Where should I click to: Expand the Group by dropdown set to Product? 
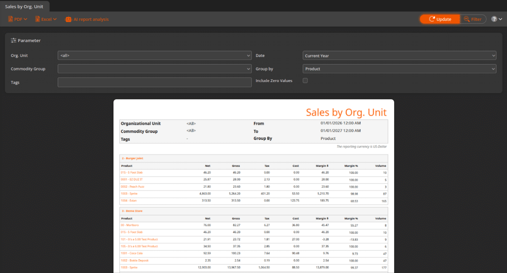[399, 69]
